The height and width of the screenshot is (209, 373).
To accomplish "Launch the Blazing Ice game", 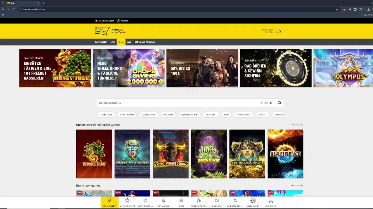I will click(286, 154).
